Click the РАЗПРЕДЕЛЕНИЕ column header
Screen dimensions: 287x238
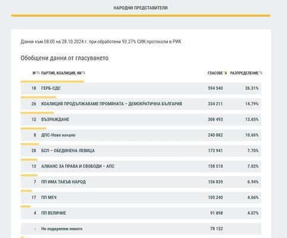pos(244,73)
